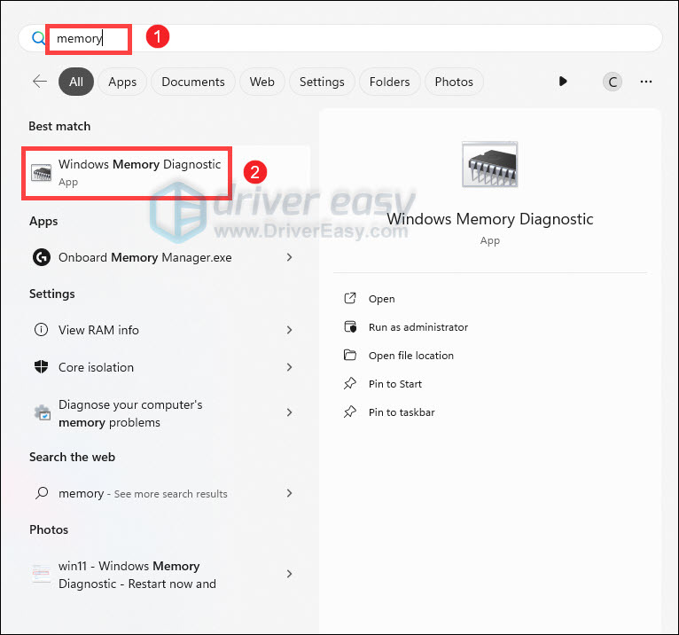
Task: Choose Run as administrator
Action: point(418,327)
